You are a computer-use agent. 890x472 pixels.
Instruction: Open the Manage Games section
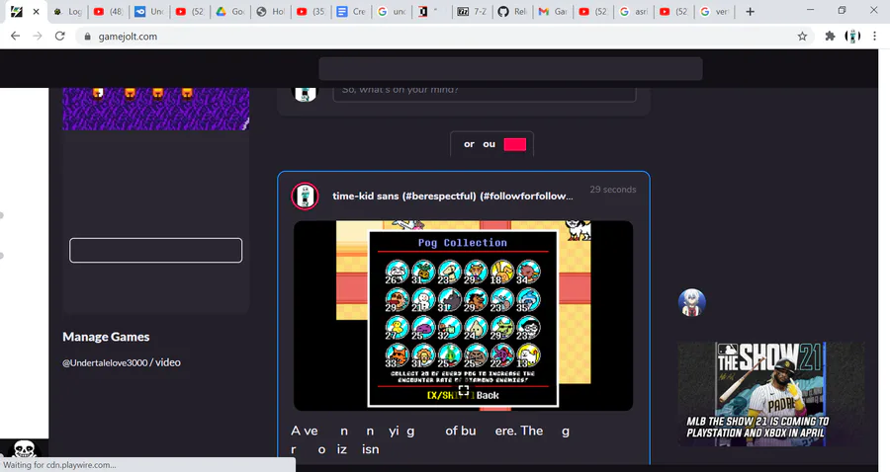point(106,337)
